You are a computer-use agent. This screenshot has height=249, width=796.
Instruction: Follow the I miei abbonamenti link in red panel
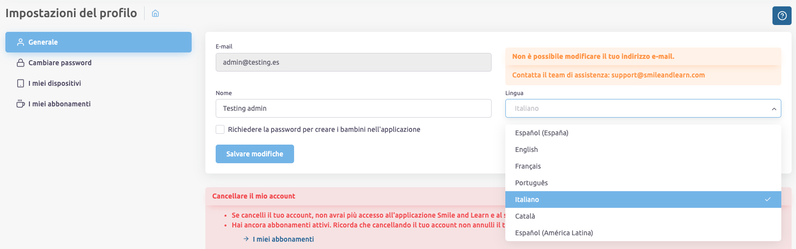click(283, 239)
